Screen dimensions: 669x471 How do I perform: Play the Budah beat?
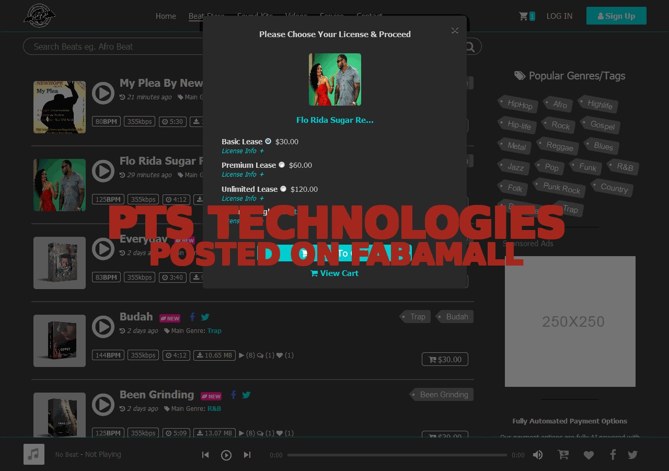coord(103,327)
